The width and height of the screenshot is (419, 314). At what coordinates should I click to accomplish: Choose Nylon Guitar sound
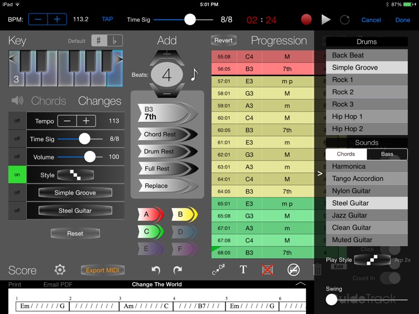coord(366,191)
